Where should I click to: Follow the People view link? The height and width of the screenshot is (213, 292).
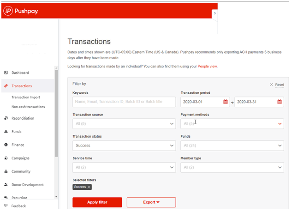click(x=207, y=67)
